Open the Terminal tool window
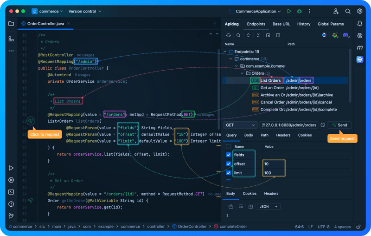This screenshot has width=371, height=236. tap(11, 192)
